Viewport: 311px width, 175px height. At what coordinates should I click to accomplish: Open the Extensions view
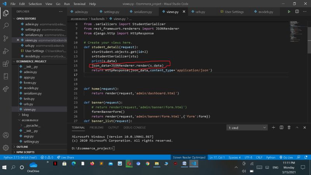(x=6, y=64)
